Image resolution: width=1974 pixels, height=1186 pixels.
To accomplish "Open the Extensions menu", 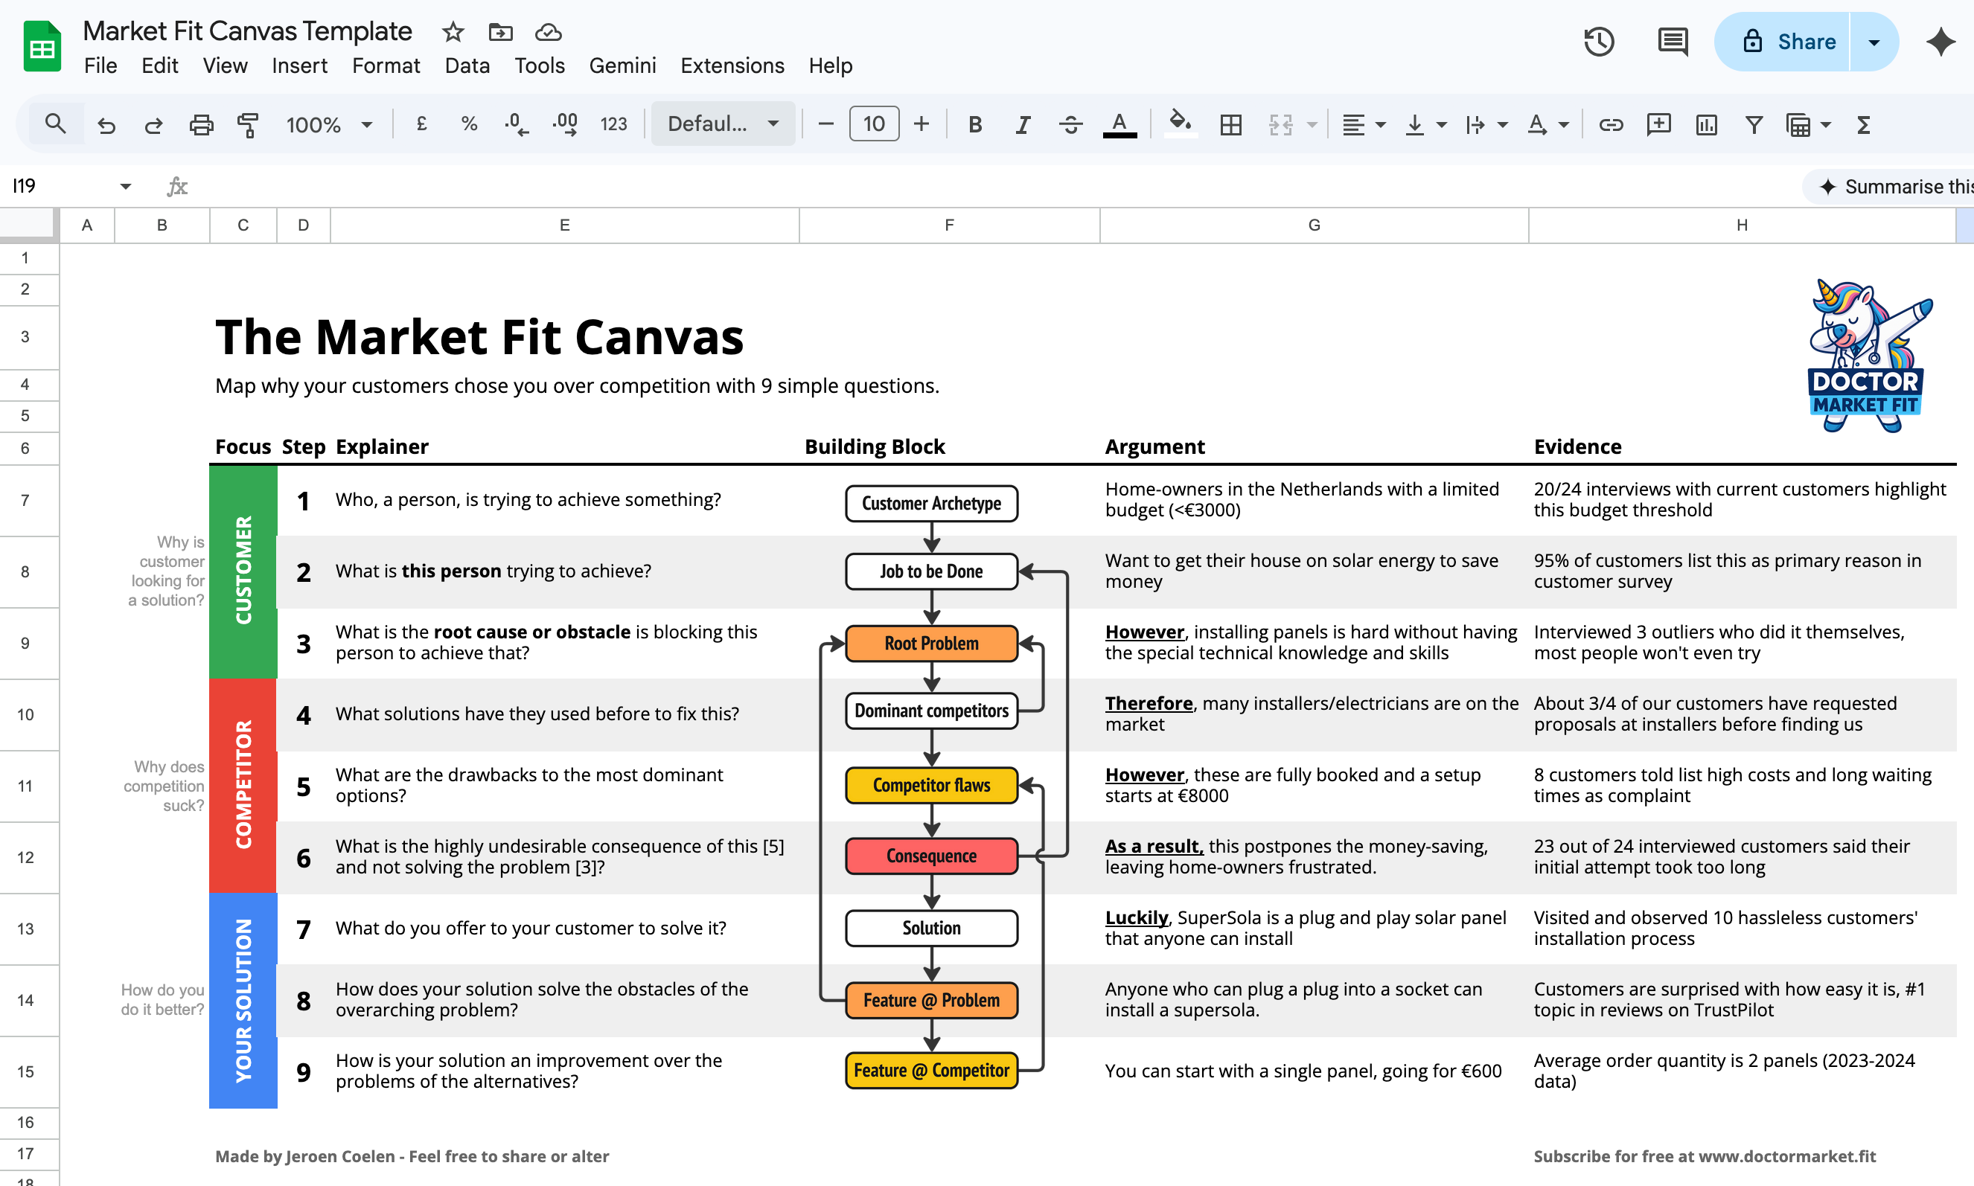I will click(x=732, y=65).
